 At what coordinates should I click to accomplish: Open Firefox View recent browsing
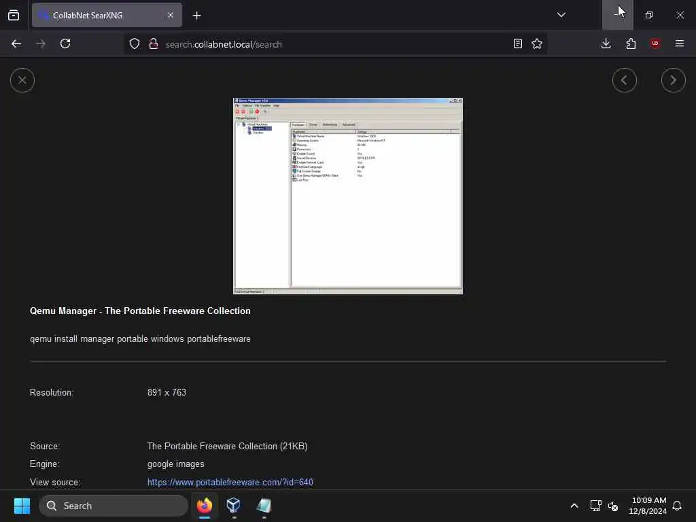tap(14, 15)
